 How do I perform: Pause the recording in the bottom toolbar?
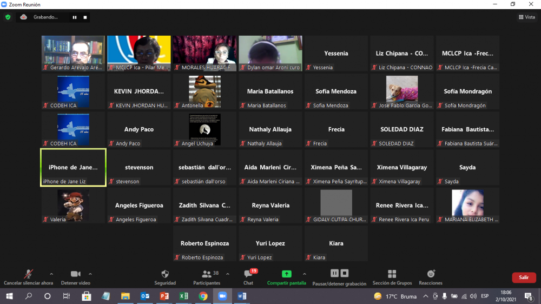(334, 274)
